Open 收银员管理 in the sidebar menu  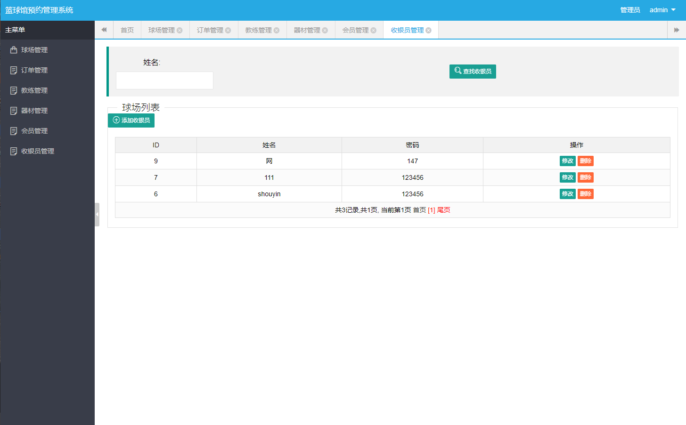pos(38,151)
